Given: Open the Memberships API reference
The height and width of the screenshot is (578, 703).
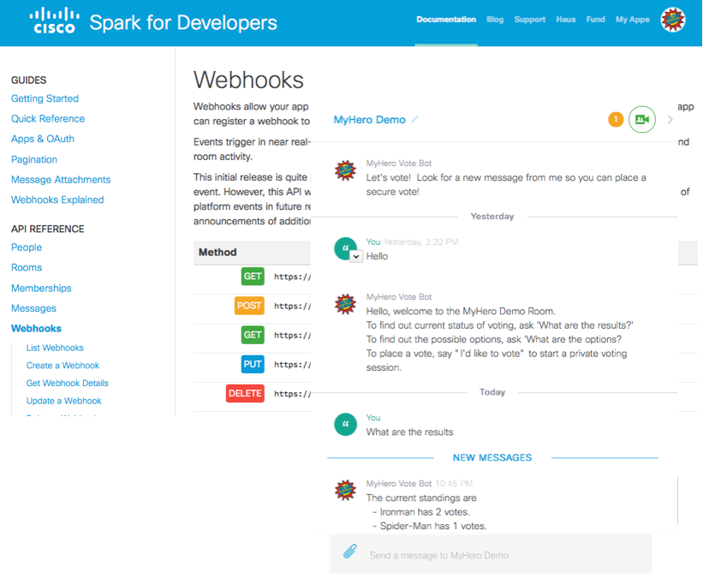Looking at the screenshot, I should [41, 289].
